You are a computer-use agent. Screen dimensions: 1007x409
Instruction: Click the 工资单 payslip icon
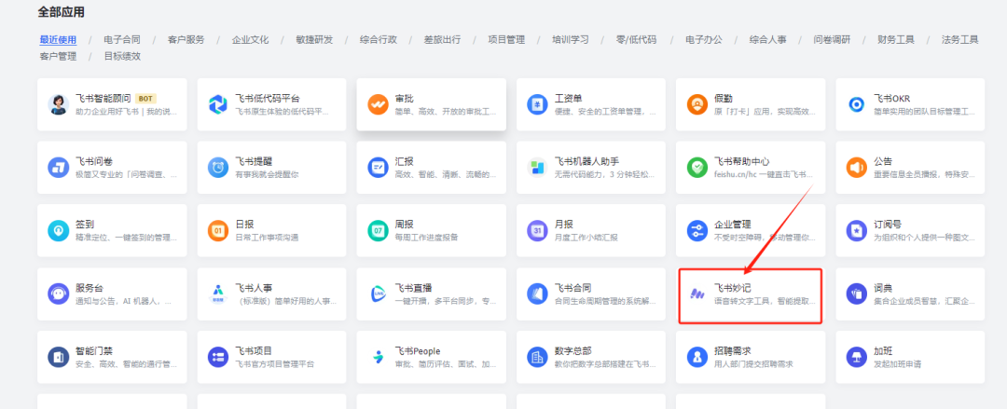click(537, 104)
